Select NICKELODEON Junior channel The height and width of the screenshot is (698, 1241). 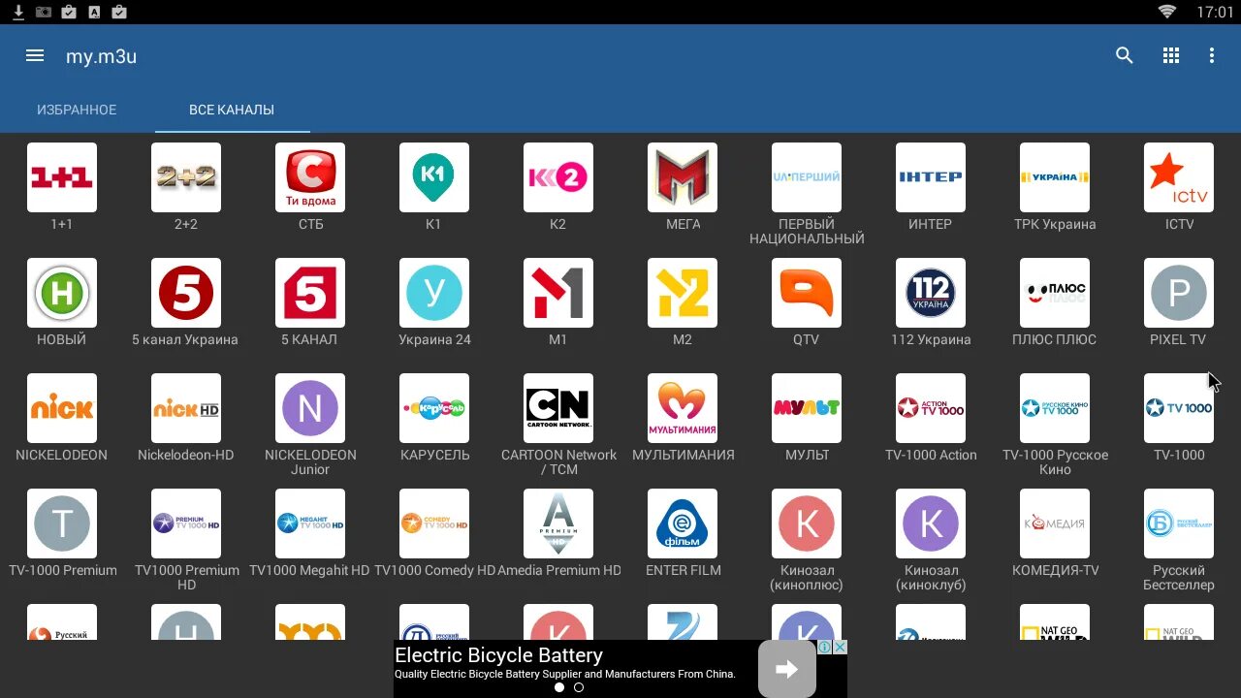pos(310,408)
